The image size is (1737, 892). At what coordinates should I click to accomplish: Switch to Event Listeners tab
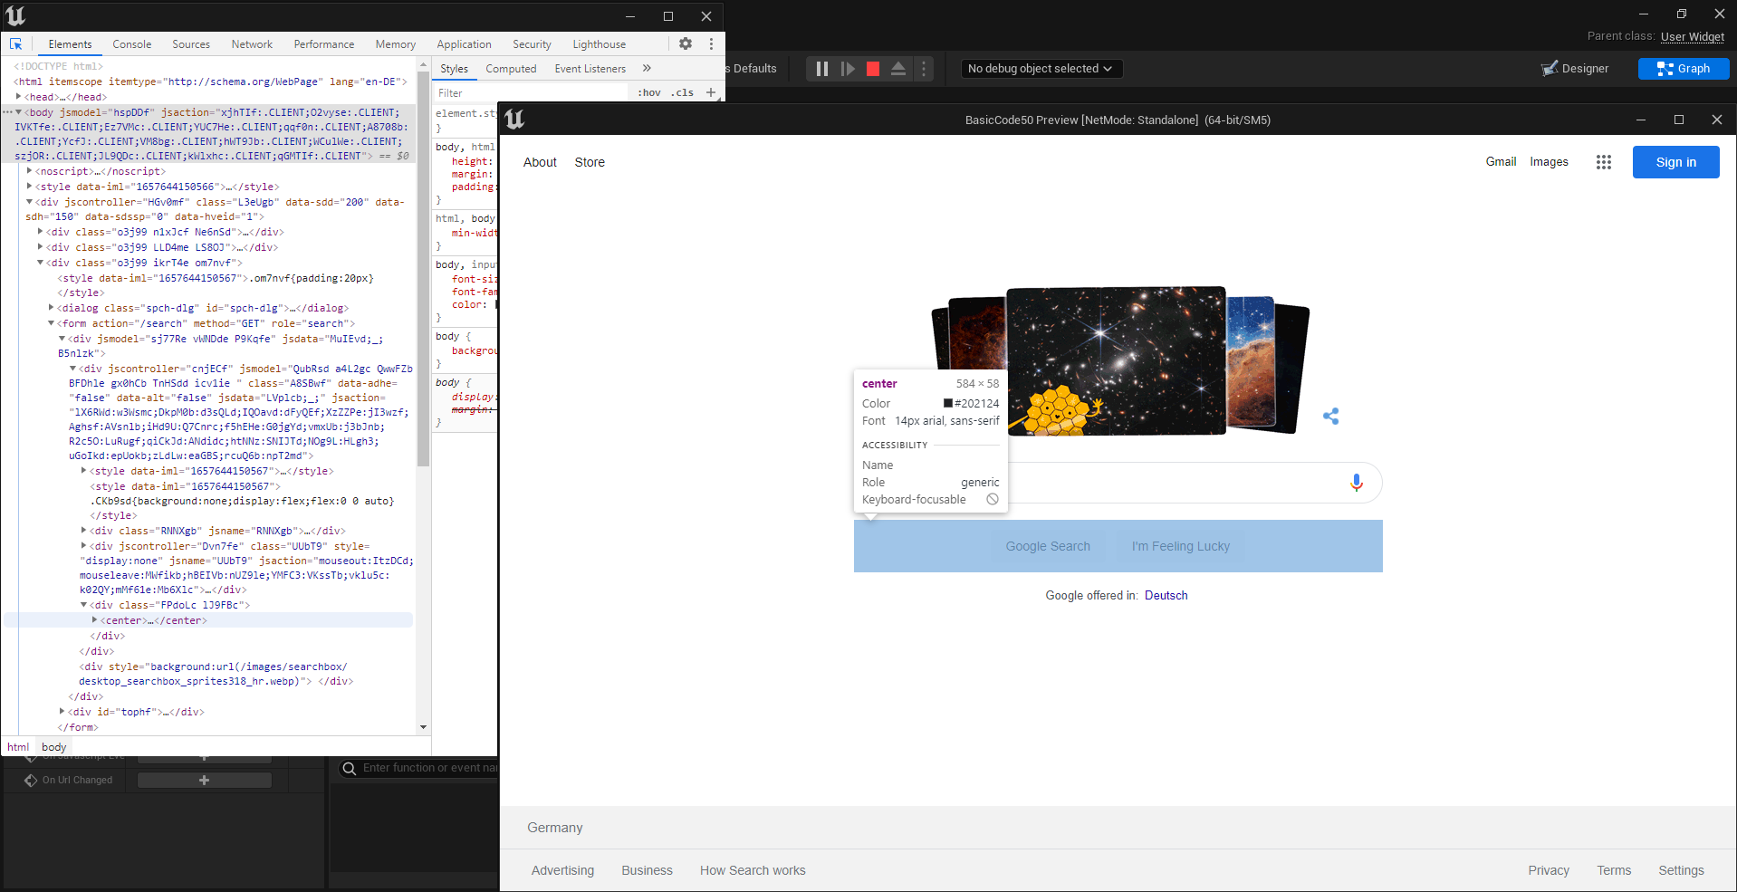[x=590, y=68]
